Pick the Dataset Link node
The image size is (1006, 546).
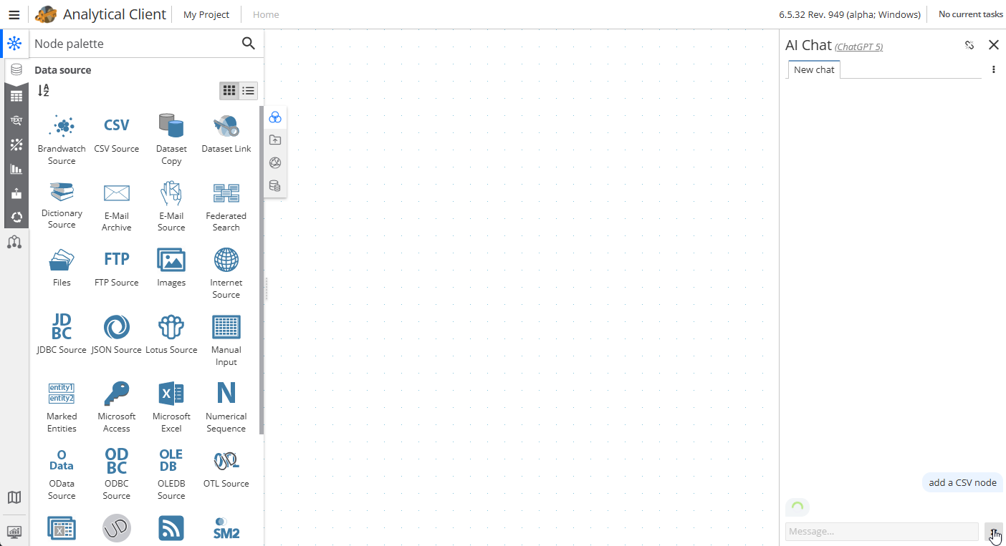pyautogui.click(x=226, y=134)
